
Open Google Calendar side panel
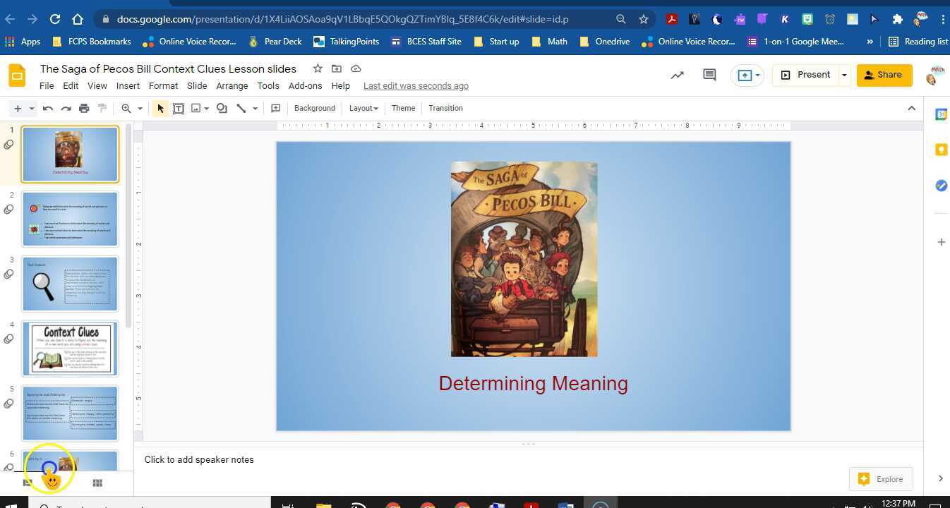(941, 114)
